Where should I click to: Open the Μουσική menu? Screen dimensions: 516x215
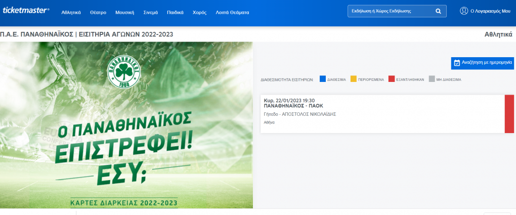coord(125,13)
